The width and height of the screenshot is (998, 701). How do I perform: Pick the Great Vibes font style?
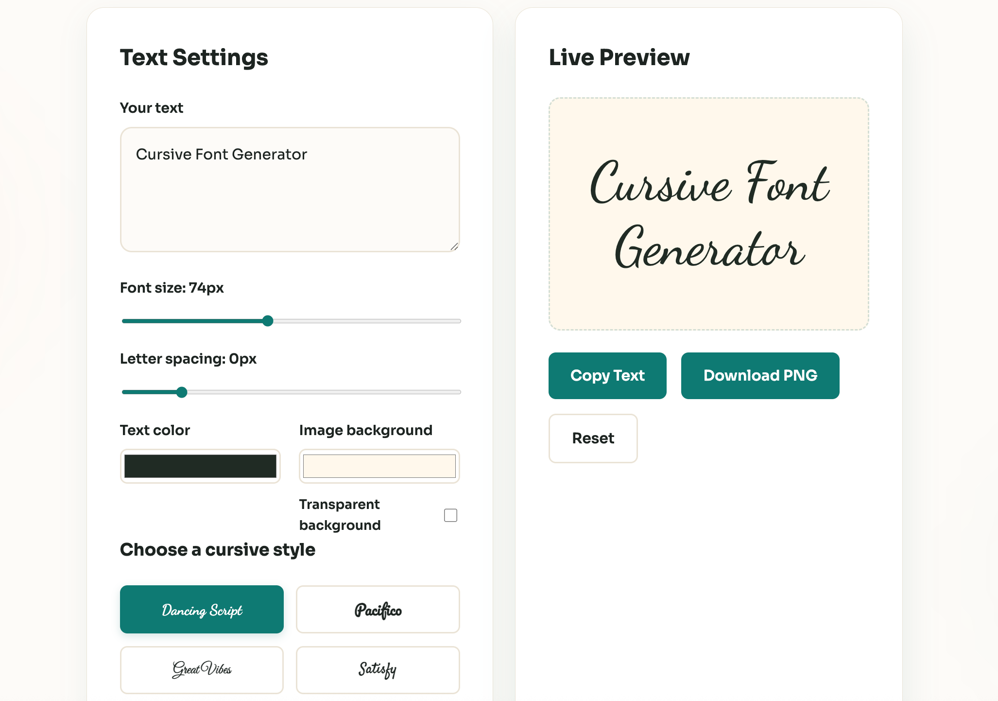pos(202,669)
